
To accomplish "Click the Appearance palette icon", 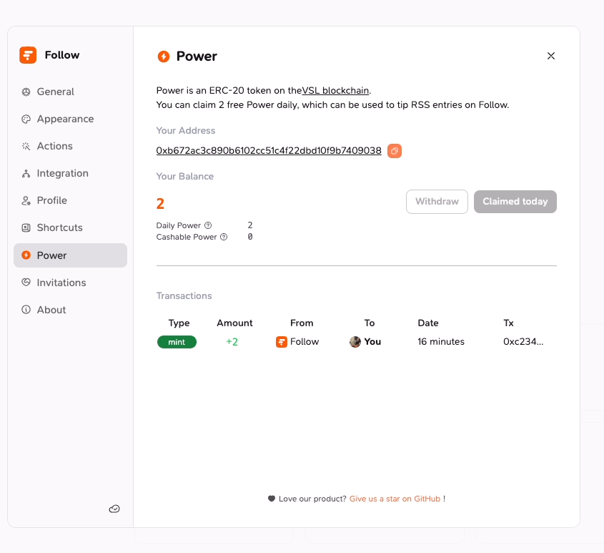I will 26,119.
